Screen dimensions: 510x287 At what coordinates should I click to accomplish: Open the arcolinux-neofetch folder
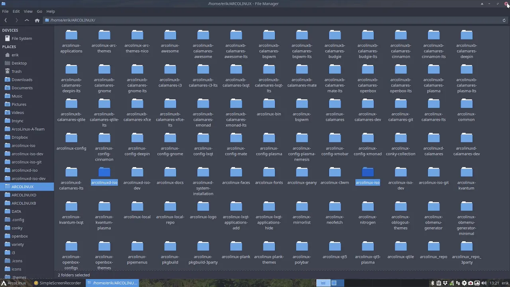click(335, 213)
